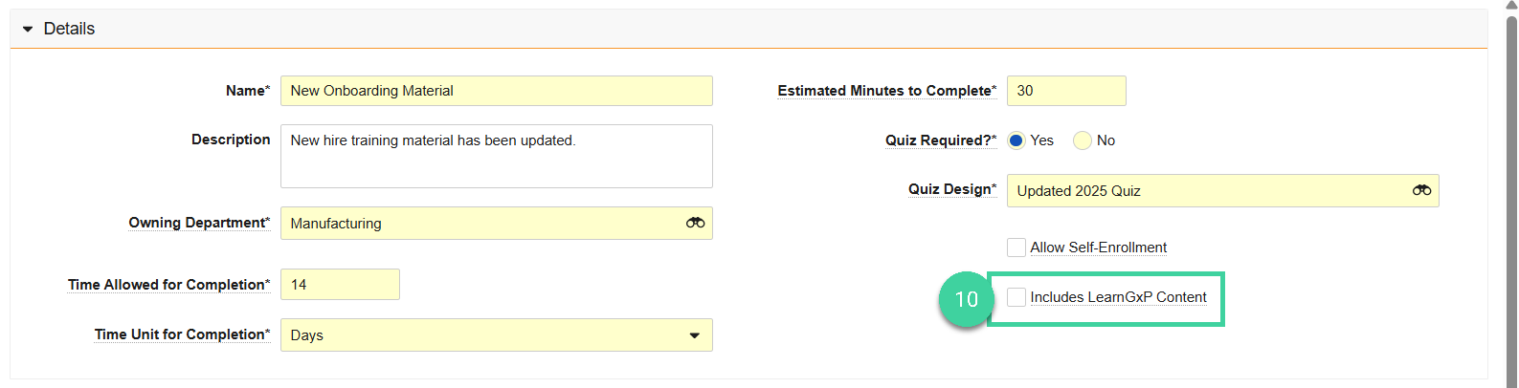
Task: Open Owning Department lookup binoculars icon
Action: pyautogui.click(x=695, y=223)
